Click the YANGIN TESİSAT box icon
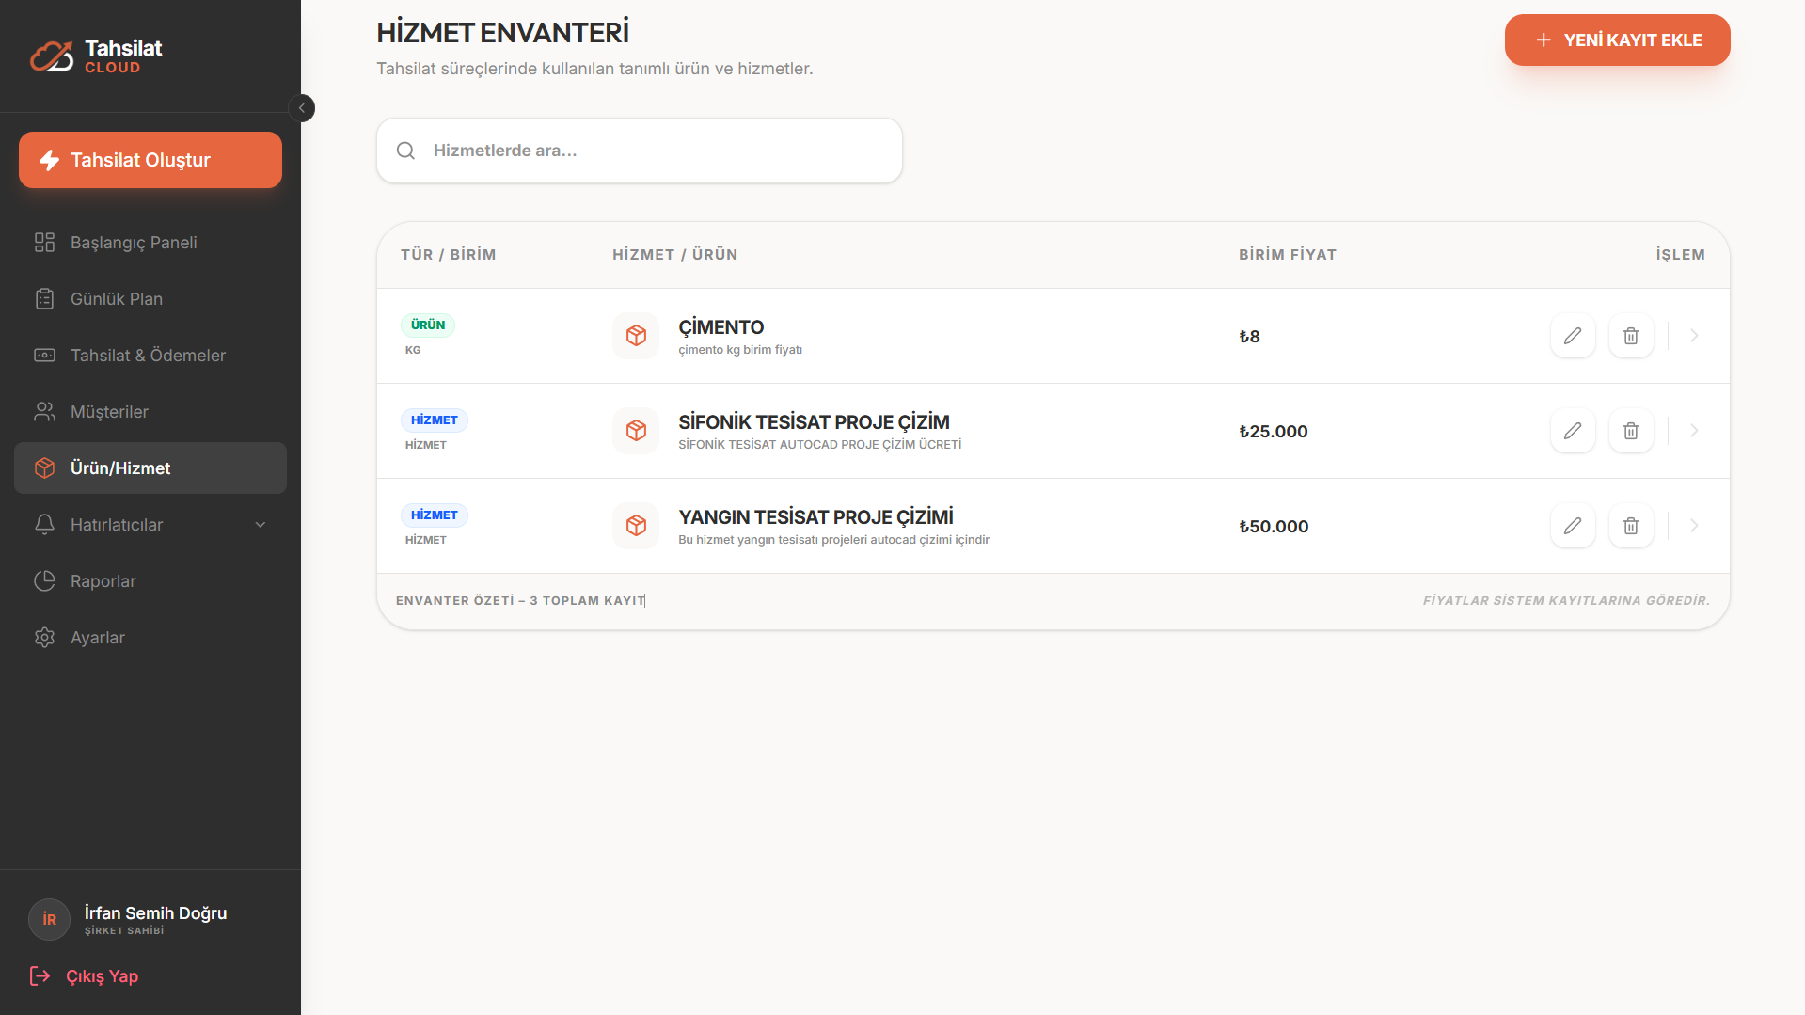 [637, 526]
